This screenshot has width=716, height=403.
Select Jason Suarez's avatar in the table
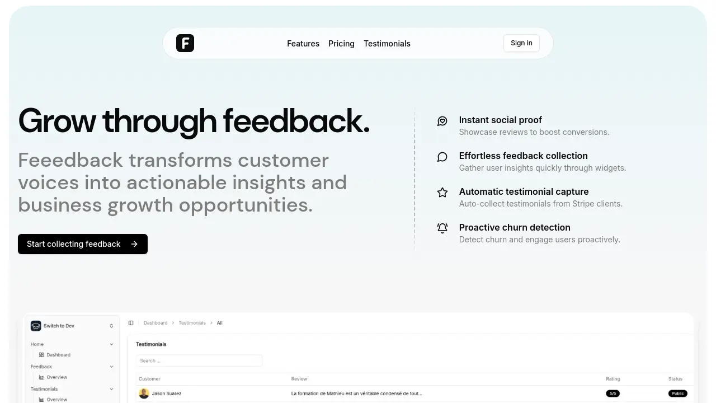coord(144,393)
